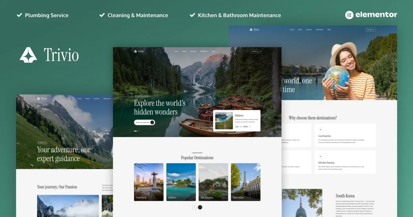Viewport: 413px width, 217px height.
Task: Open Blog in center mockup navigation
Action: [213, 51]
